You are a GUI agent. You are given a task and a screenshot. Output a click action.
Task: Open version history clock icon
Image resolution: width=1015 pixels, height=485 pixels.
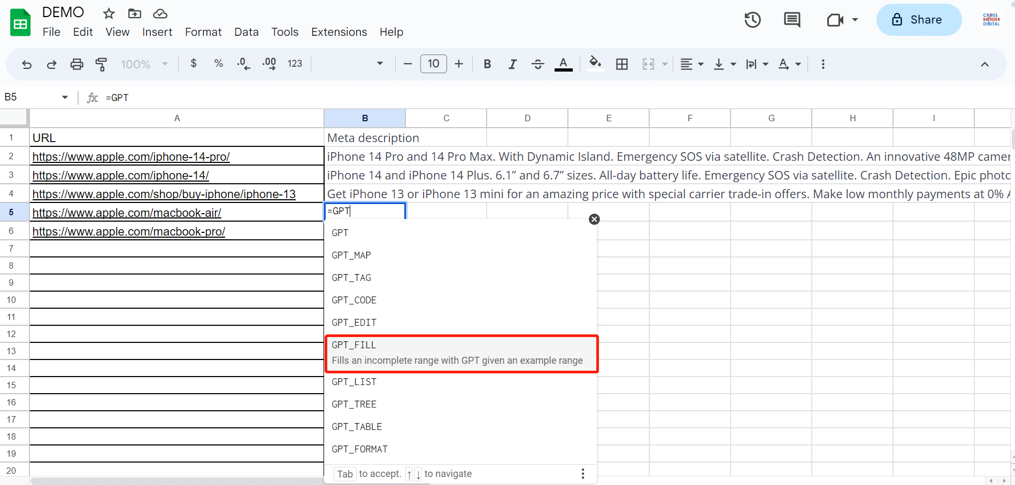[752, 20]
